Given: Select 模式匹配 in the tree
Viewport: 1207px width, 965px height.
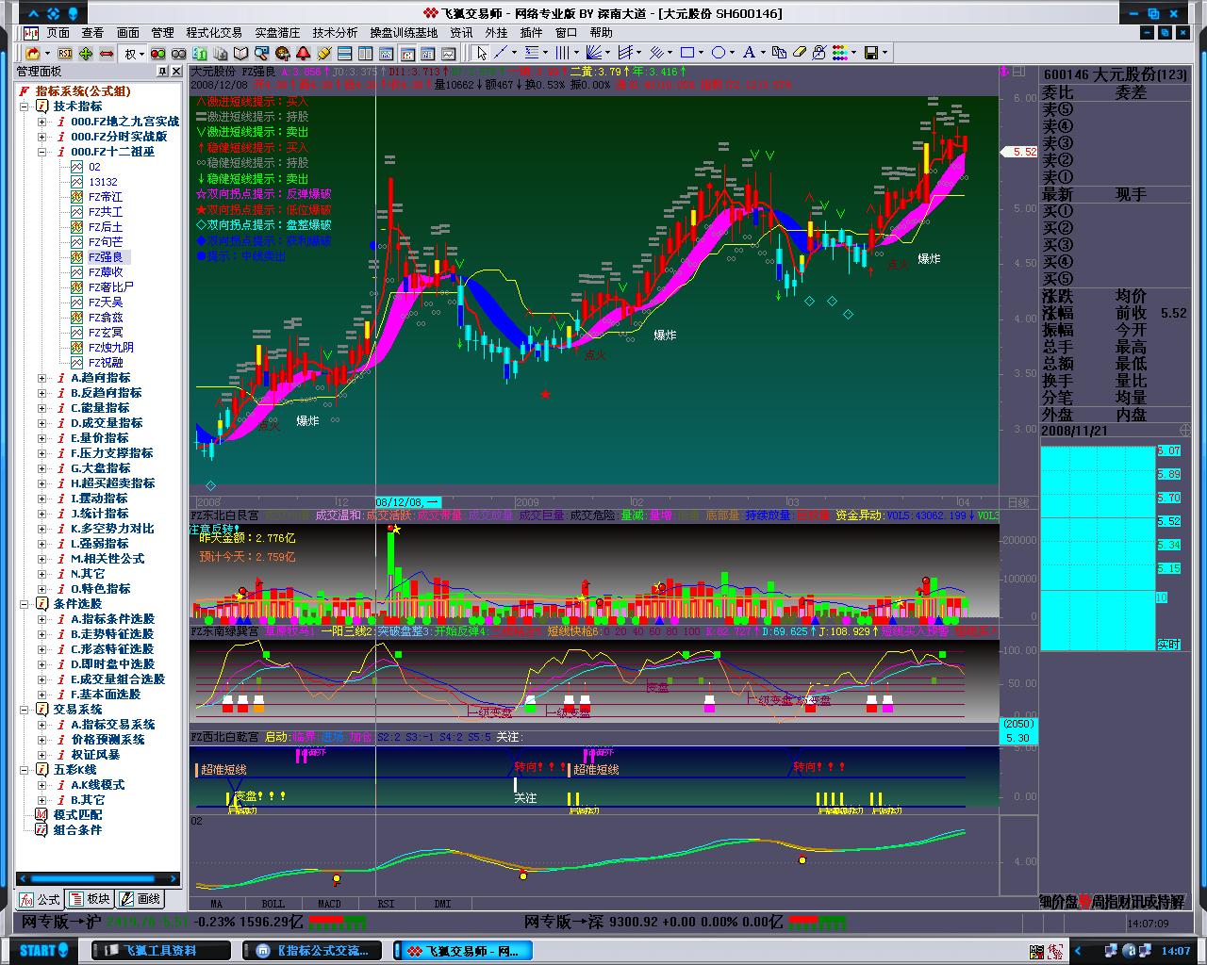Looking at the screenshot, I should [x=77, y=815].
